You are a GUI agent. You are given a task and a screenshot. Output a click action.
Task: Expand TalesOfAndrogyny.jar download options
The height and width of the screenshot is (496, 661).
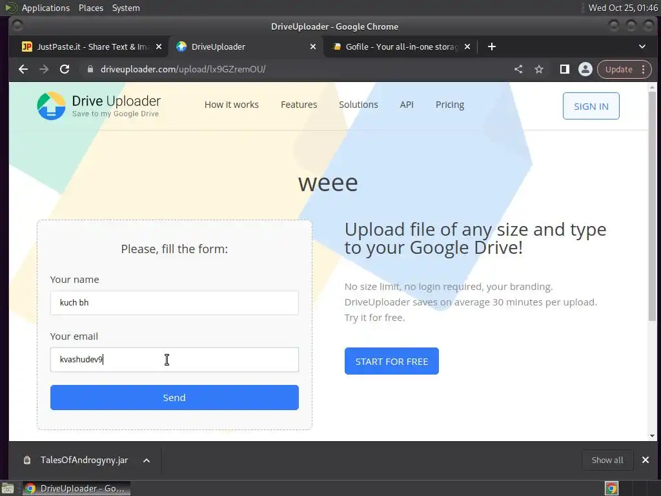coord(147,460)
